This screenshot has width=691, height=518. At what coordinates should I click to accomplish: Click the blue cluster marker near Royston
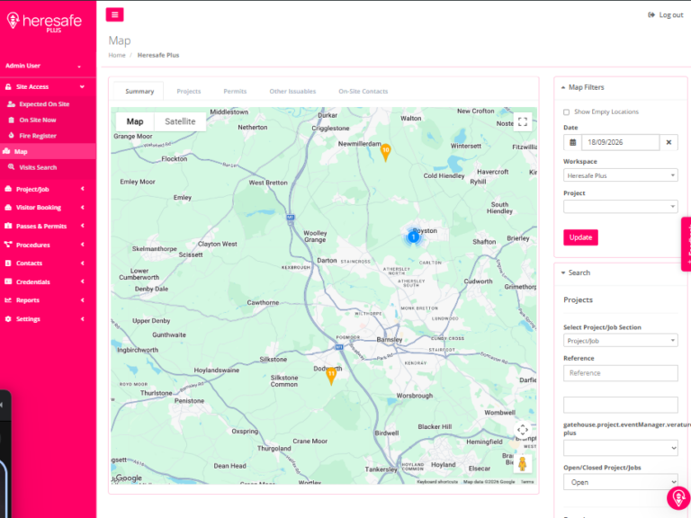413,237
